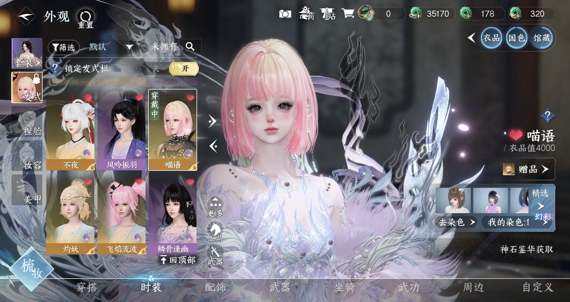
Task: Click the back arrow beside 外观
Action: click(x=26, y=16)
